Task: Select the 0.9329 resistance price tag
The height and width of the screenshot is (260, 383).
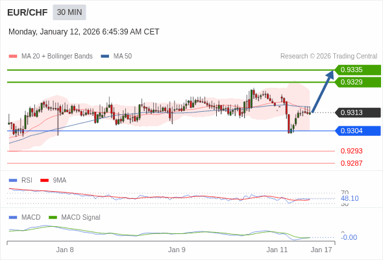Action: [x=358, y=82]
